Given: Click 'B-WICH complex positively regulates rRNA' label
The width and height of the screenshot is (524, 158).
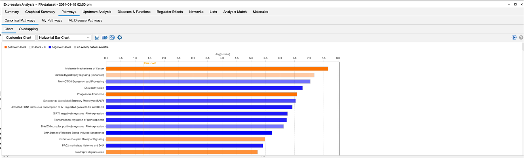Looking at the screenshot, I should coord(73,126).
